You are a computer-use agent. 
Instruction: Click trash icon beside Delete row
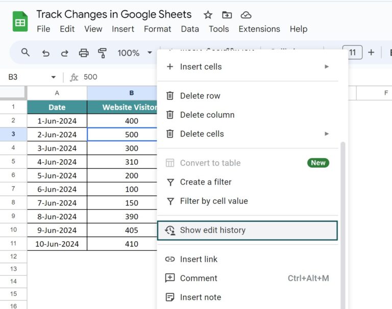pyautogui.click(x=170, y=96)
